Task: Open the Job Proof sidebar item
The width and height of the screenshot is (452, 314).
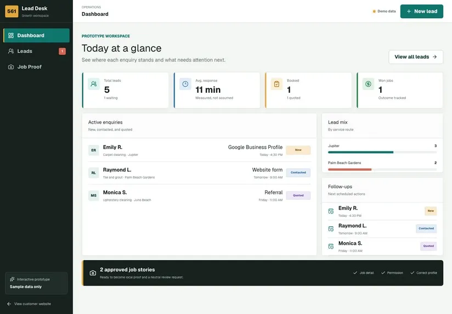Action: click(36, 66)
